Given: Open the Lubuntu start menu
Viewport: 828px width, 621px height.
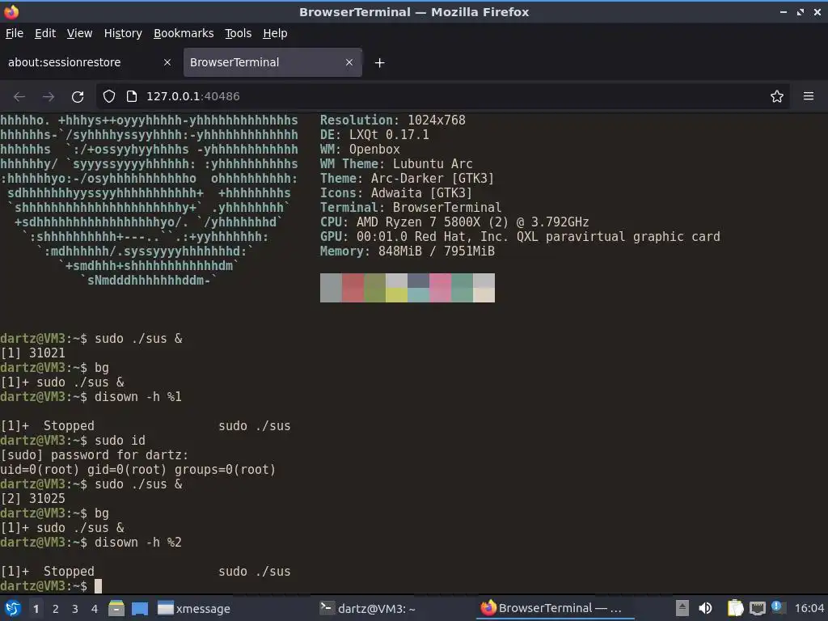Looking at the screenshot, I should point(12,608).
